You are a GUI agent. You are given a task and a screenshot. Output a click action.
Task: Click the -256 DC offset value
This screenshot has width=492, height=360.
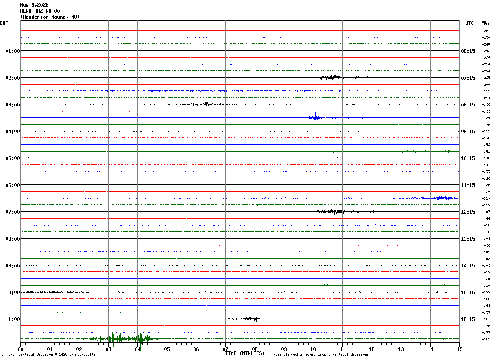486,24
